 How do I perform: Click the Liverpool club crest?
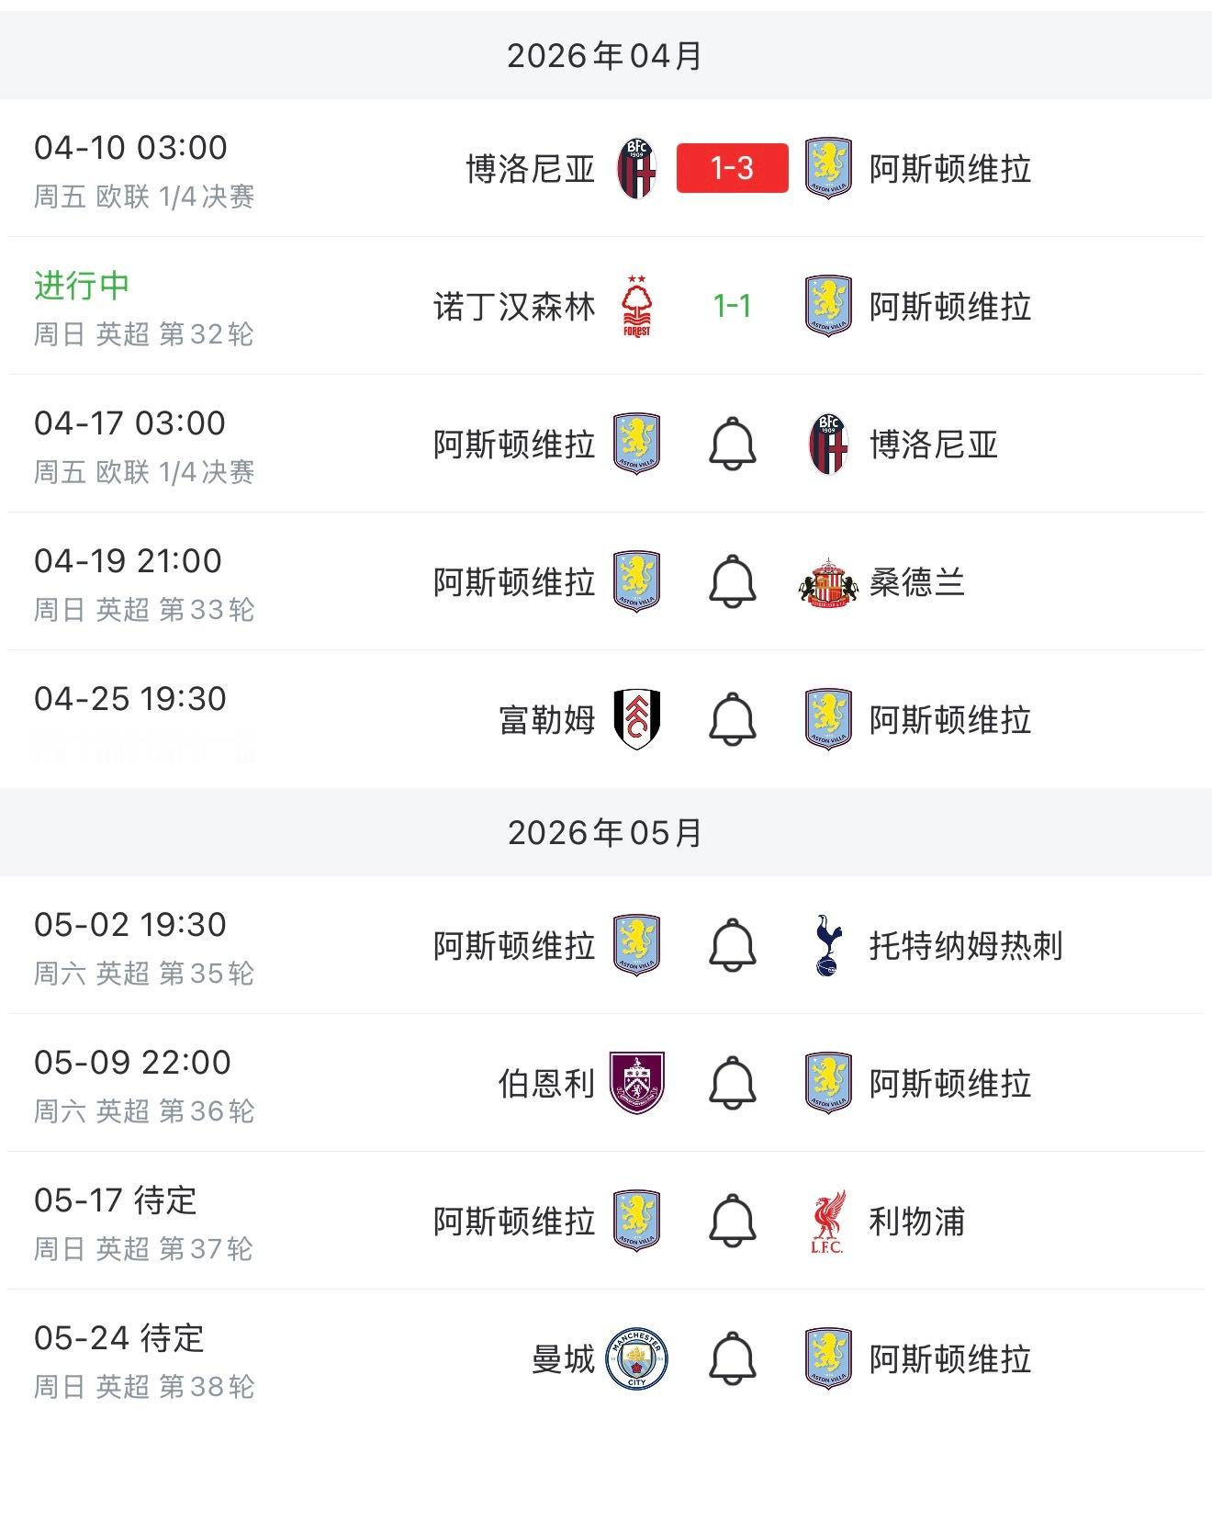click(x=828, y=1221)
